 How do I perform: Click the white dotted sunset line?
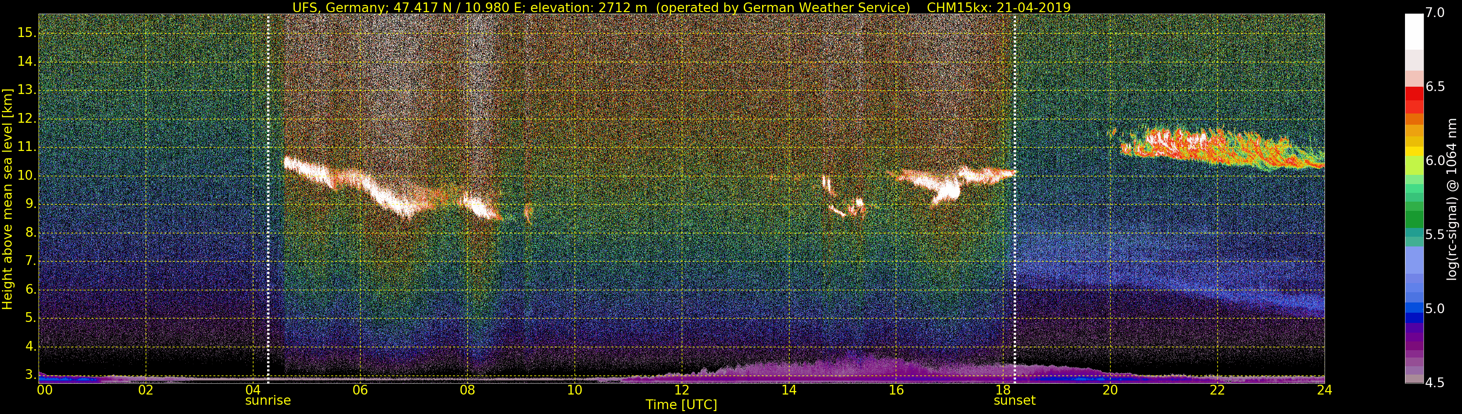coord(1014,199)
